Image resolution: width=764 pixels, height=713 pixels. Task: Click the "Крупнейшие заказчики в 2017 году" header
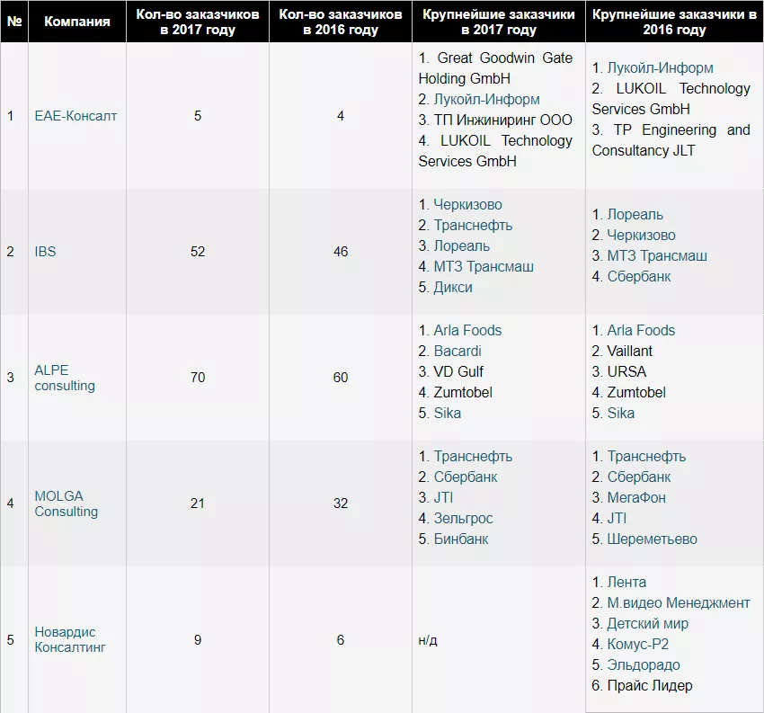click(x=498, y=22)
